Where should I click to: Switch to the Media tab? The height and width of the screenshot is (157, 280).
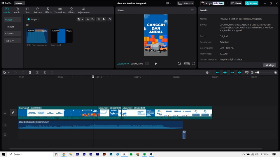[7, 10]
